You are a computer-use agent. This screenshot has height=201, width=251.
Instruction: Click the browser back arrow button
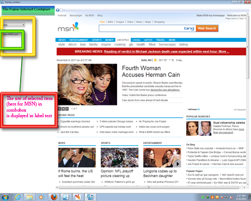(57, 10)
